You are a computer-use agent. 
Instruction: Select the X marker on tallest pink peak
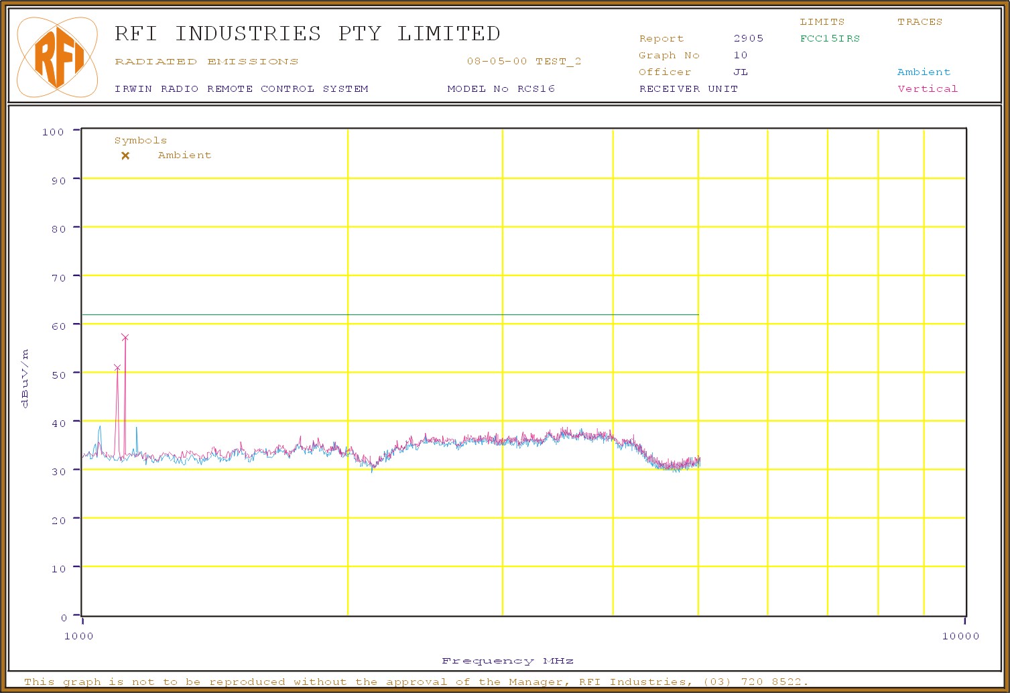point(125,337)
